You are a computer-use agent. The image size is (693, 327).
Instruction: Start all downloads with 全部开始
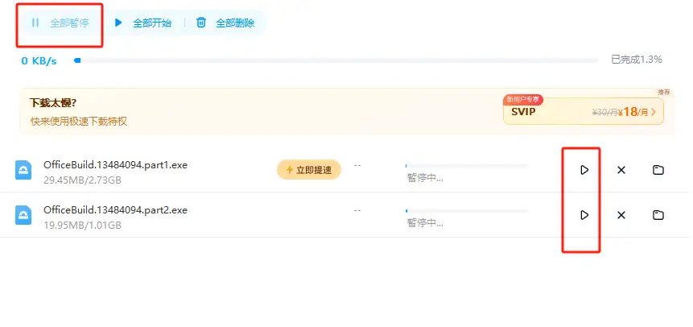(142, 23)
